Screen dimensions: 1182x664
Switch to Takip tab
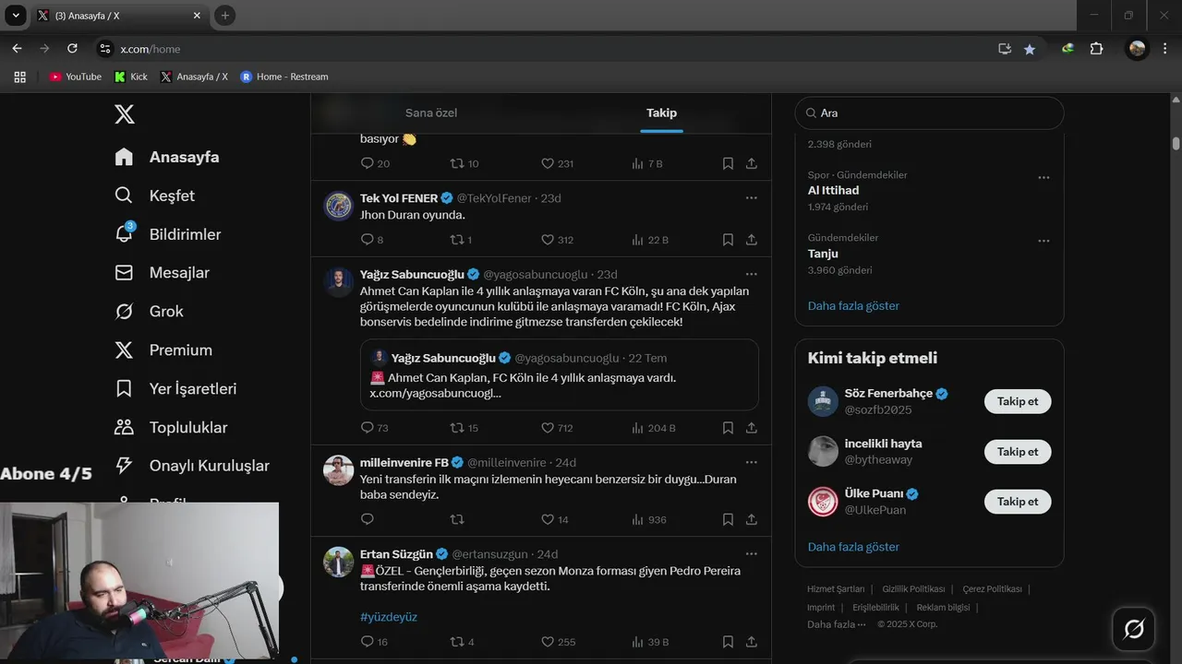point(661,113)
